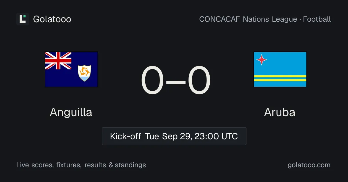The width and height of the screenshot is (348, 182).
Task: Open the golatooo.com link
Action: point(309,165)
